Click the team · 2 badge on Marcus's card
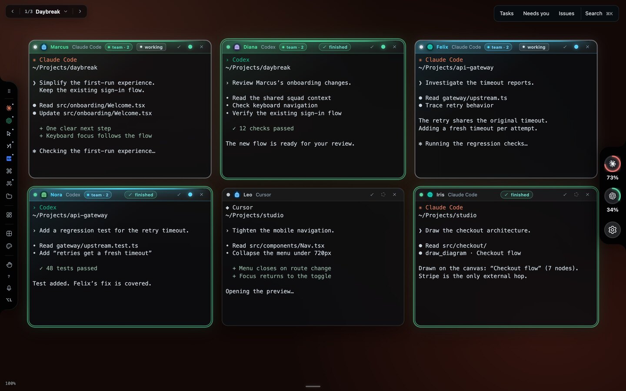This screenshot has width=626, height=391. 119,47
